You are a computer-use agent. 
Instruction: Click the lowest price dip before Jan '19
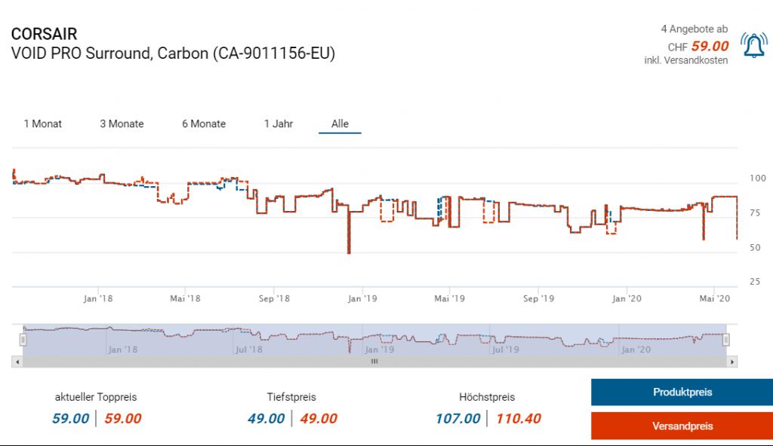(x=349, y=252)
